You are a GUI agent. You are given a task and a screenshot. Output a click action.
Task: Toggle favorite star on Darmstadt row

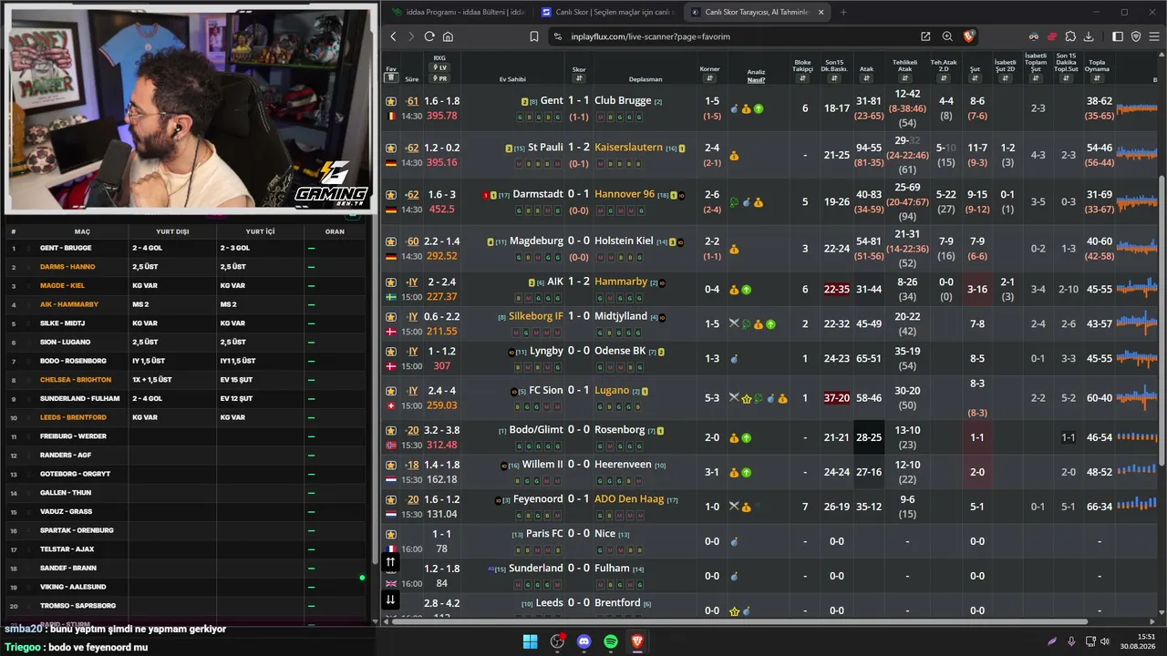coord(391,195)
